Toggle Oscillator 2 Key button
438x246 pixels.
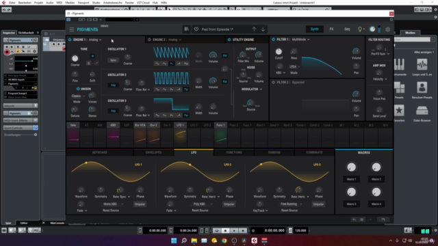113,85
